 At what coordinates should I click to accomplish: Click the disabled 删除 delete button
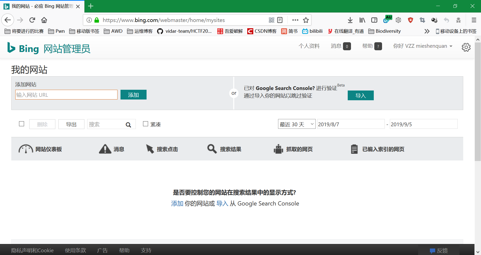[42, 124]
